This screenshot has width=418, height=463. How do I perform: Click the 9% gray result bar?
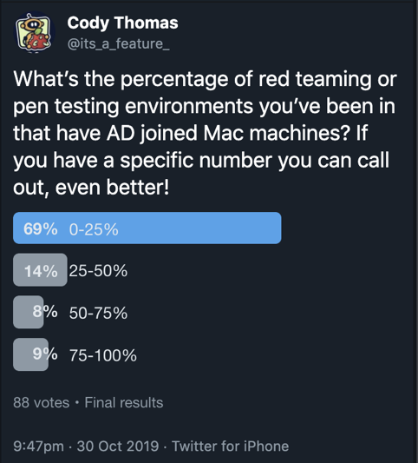point(30,354)
